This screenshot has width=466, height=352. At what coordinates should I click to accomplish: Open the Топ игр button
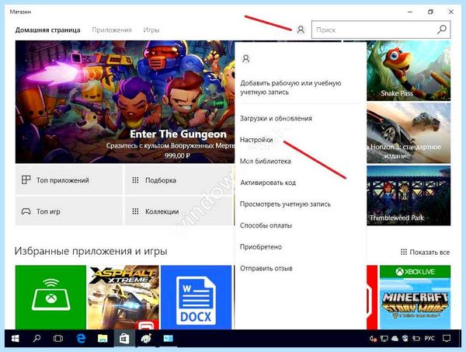click(68, 211)
